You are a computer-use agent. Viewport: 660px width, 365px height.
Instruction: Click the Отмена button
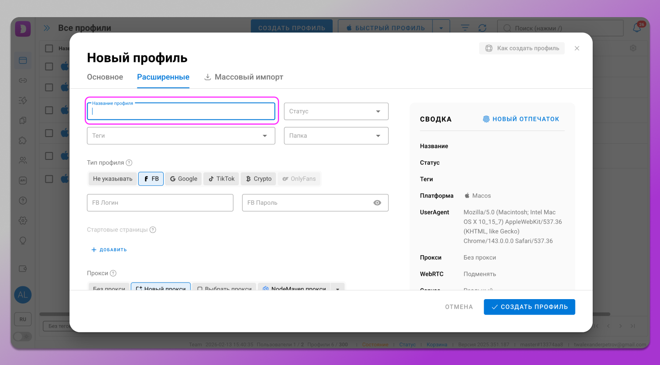coord(459,307)
